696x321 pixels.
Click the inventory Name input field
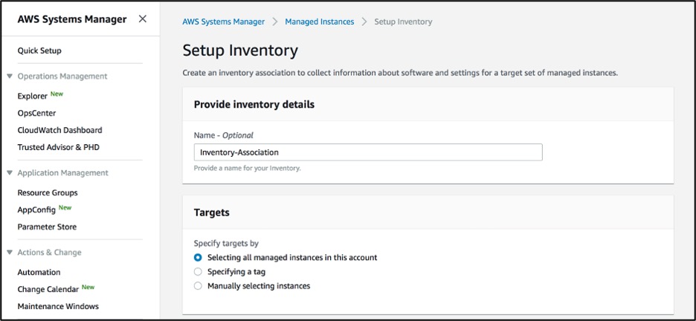coord(368,152)
